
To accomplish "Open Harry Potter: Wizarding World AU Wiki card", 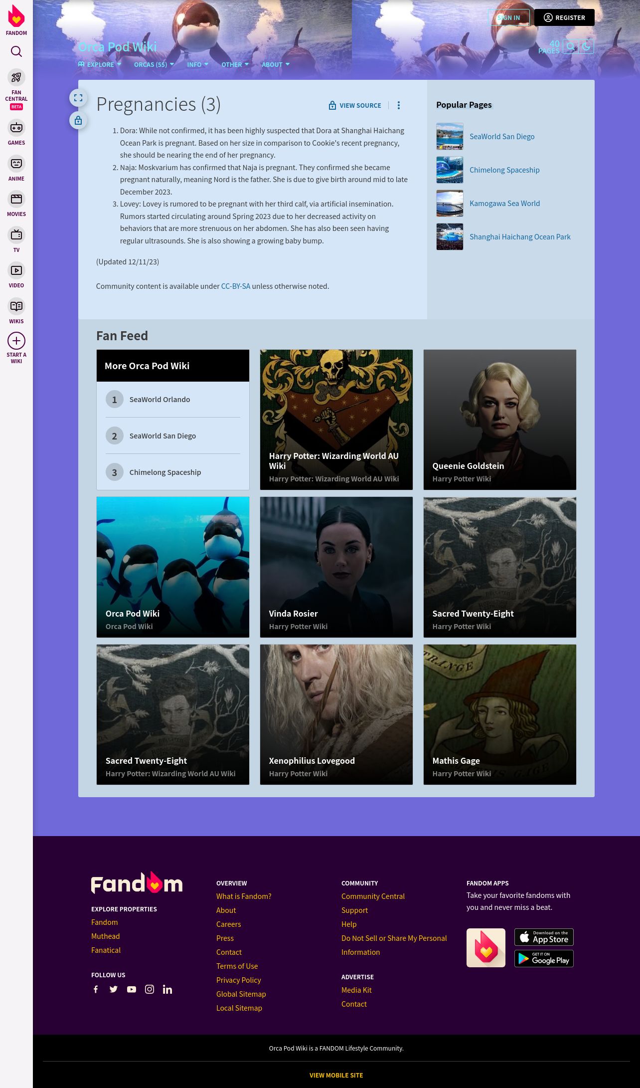I will [x=336, y=420].
